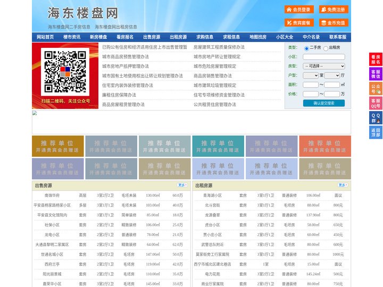The height and width of the screenshot is (287, 383).
Task: Click 更多 in 出租房源 section
Action: click(343, 185)
